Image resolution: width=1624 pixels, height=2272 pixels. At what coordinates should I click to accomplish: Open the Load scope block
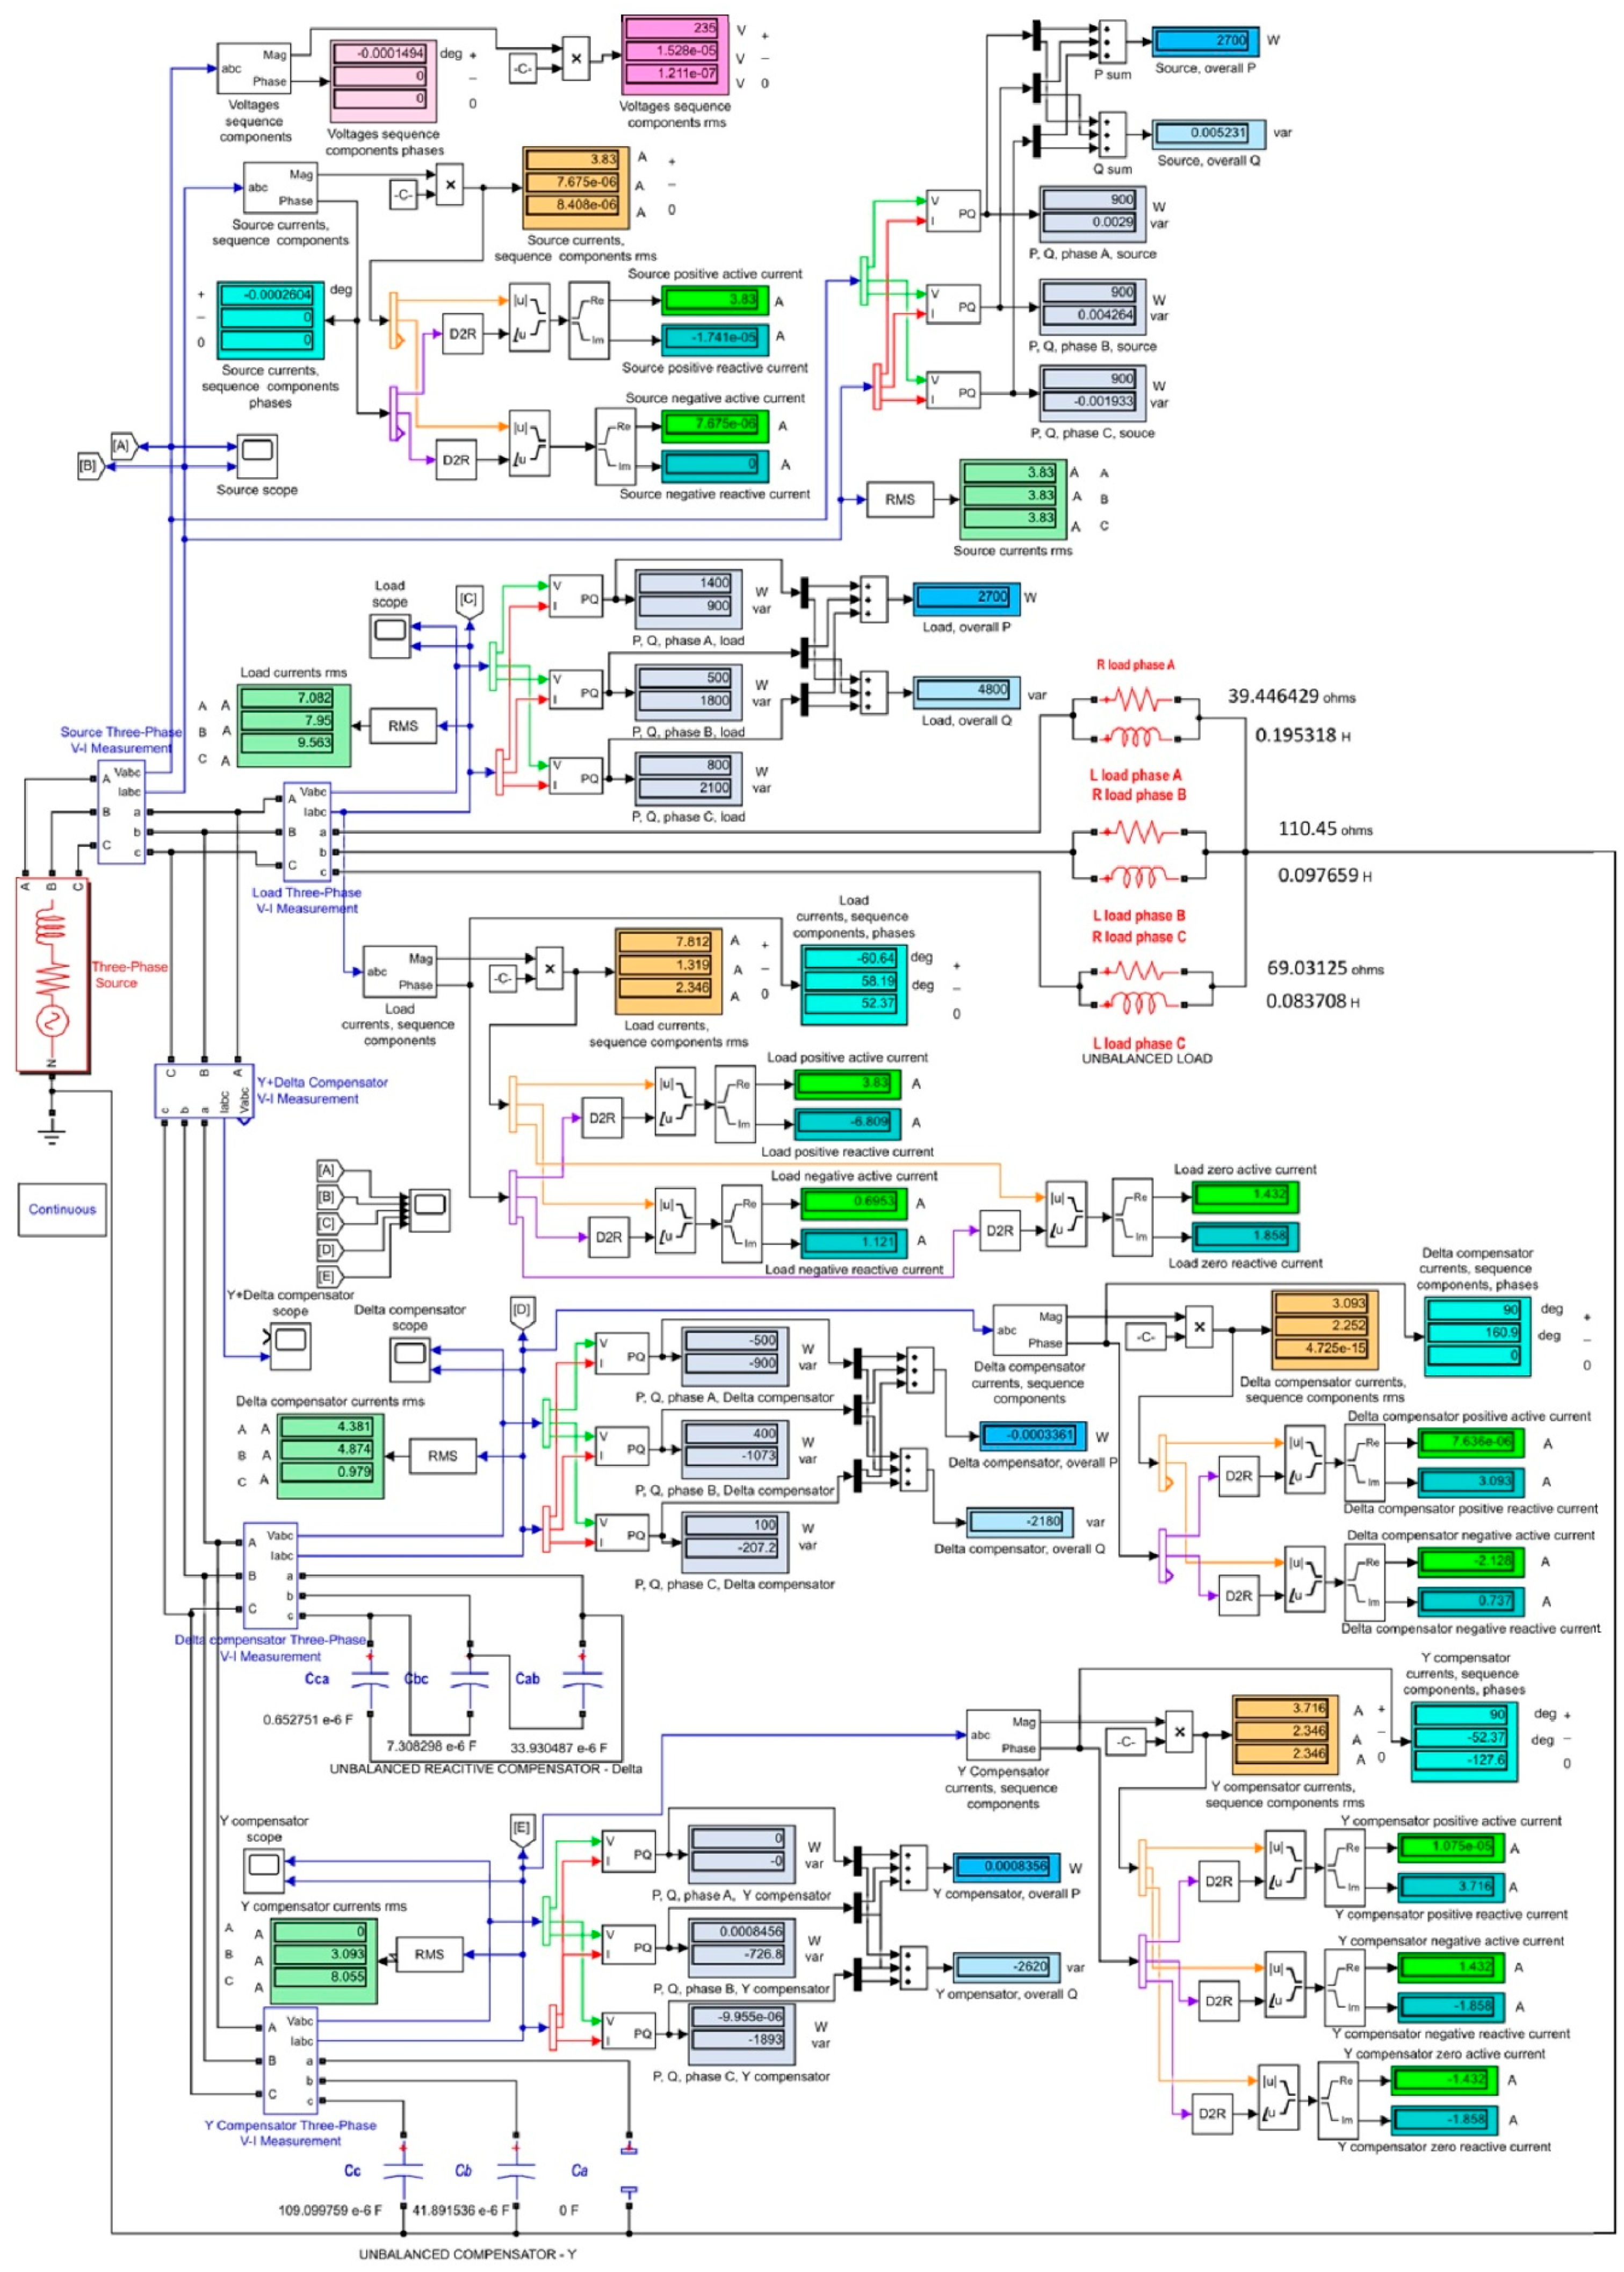tap(390, 635)
